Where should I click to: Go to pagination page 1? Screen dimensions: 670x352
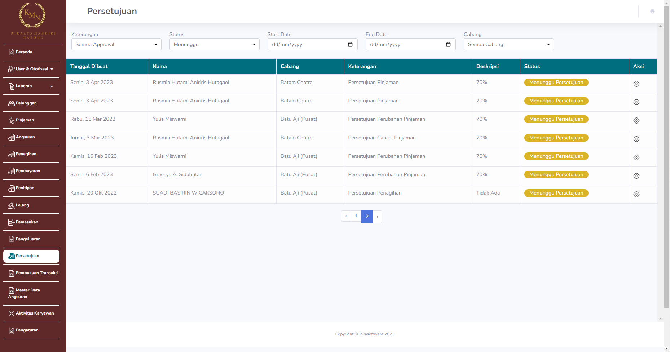(356, 216)
